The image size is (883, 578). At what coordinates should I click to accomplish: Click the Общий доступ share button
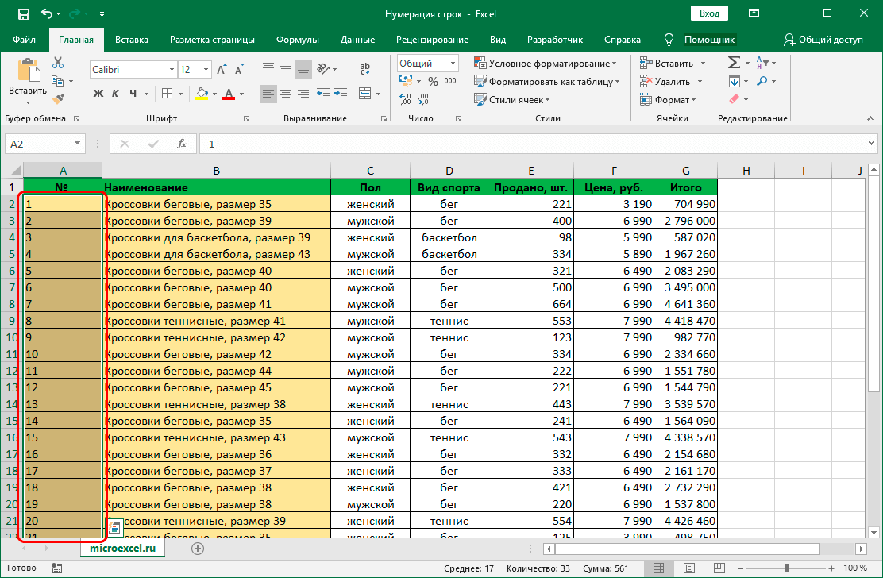[823, 39]
